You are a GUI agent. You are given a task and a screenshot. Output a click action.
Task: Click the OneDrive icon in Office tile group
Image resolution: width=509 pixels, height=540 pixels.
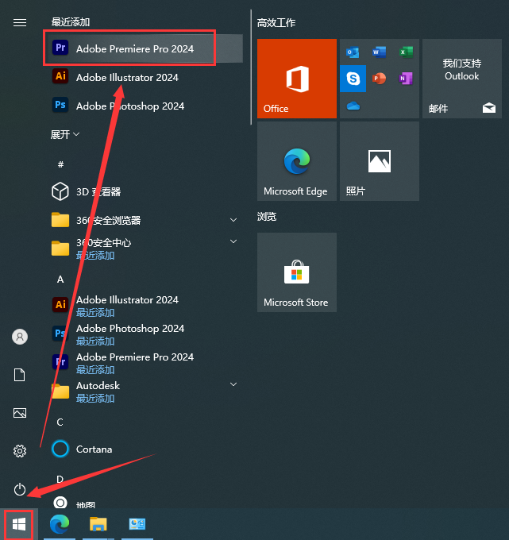coord(353,106)
